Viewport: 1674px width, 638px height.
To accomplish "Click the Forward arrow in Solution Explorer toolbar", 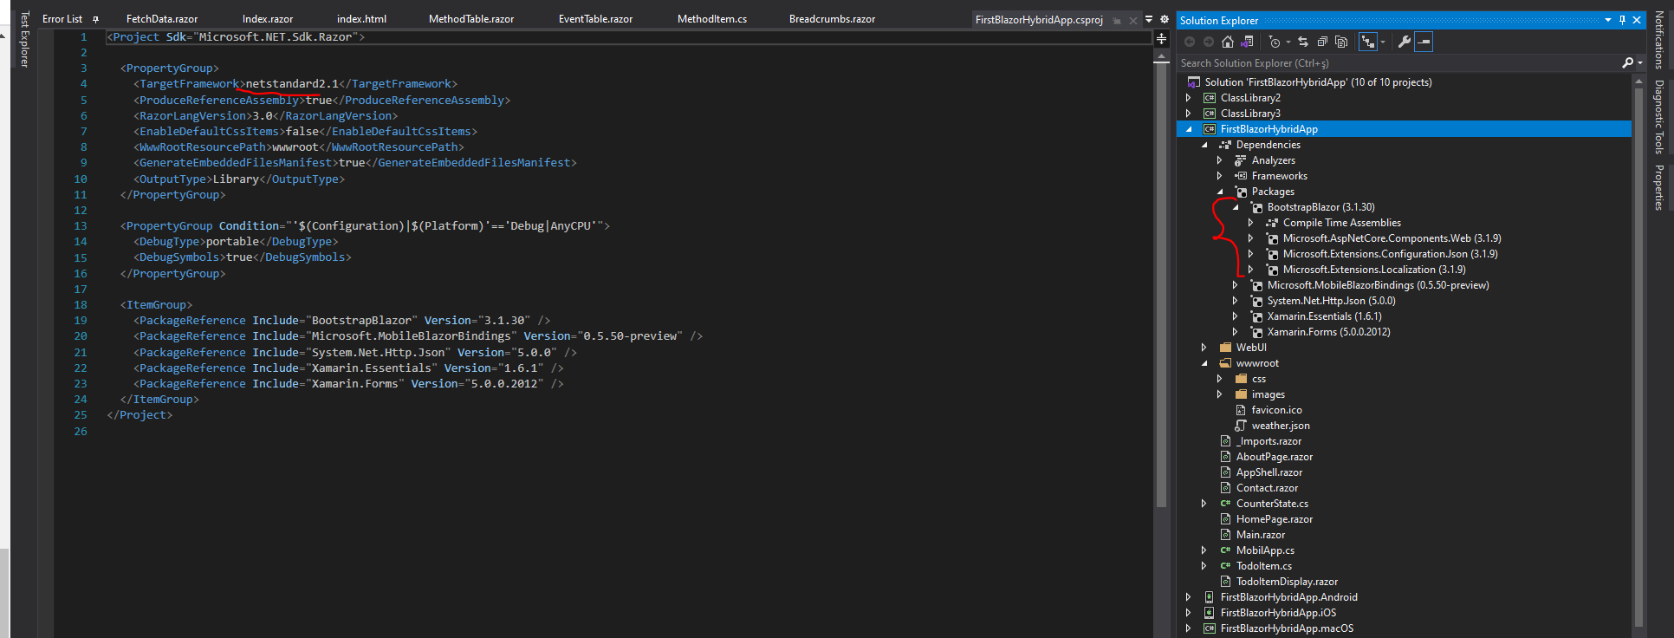I will click(x=1209, y=42).
